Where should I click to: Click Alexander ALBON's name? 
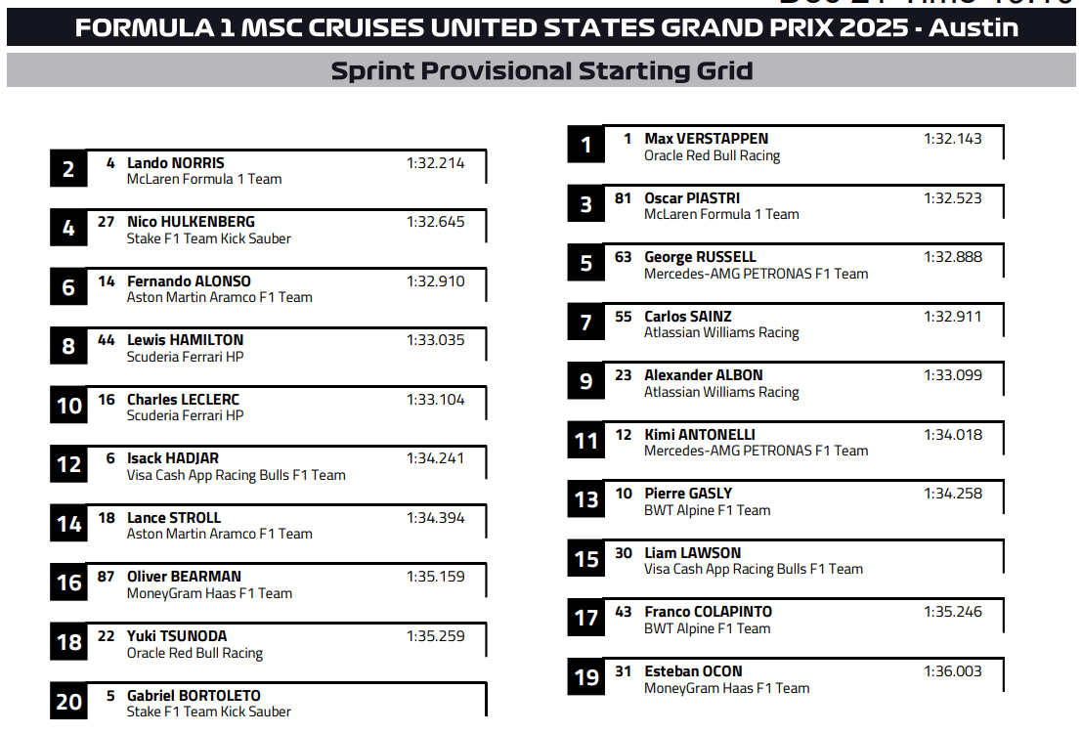coord(703,375)
